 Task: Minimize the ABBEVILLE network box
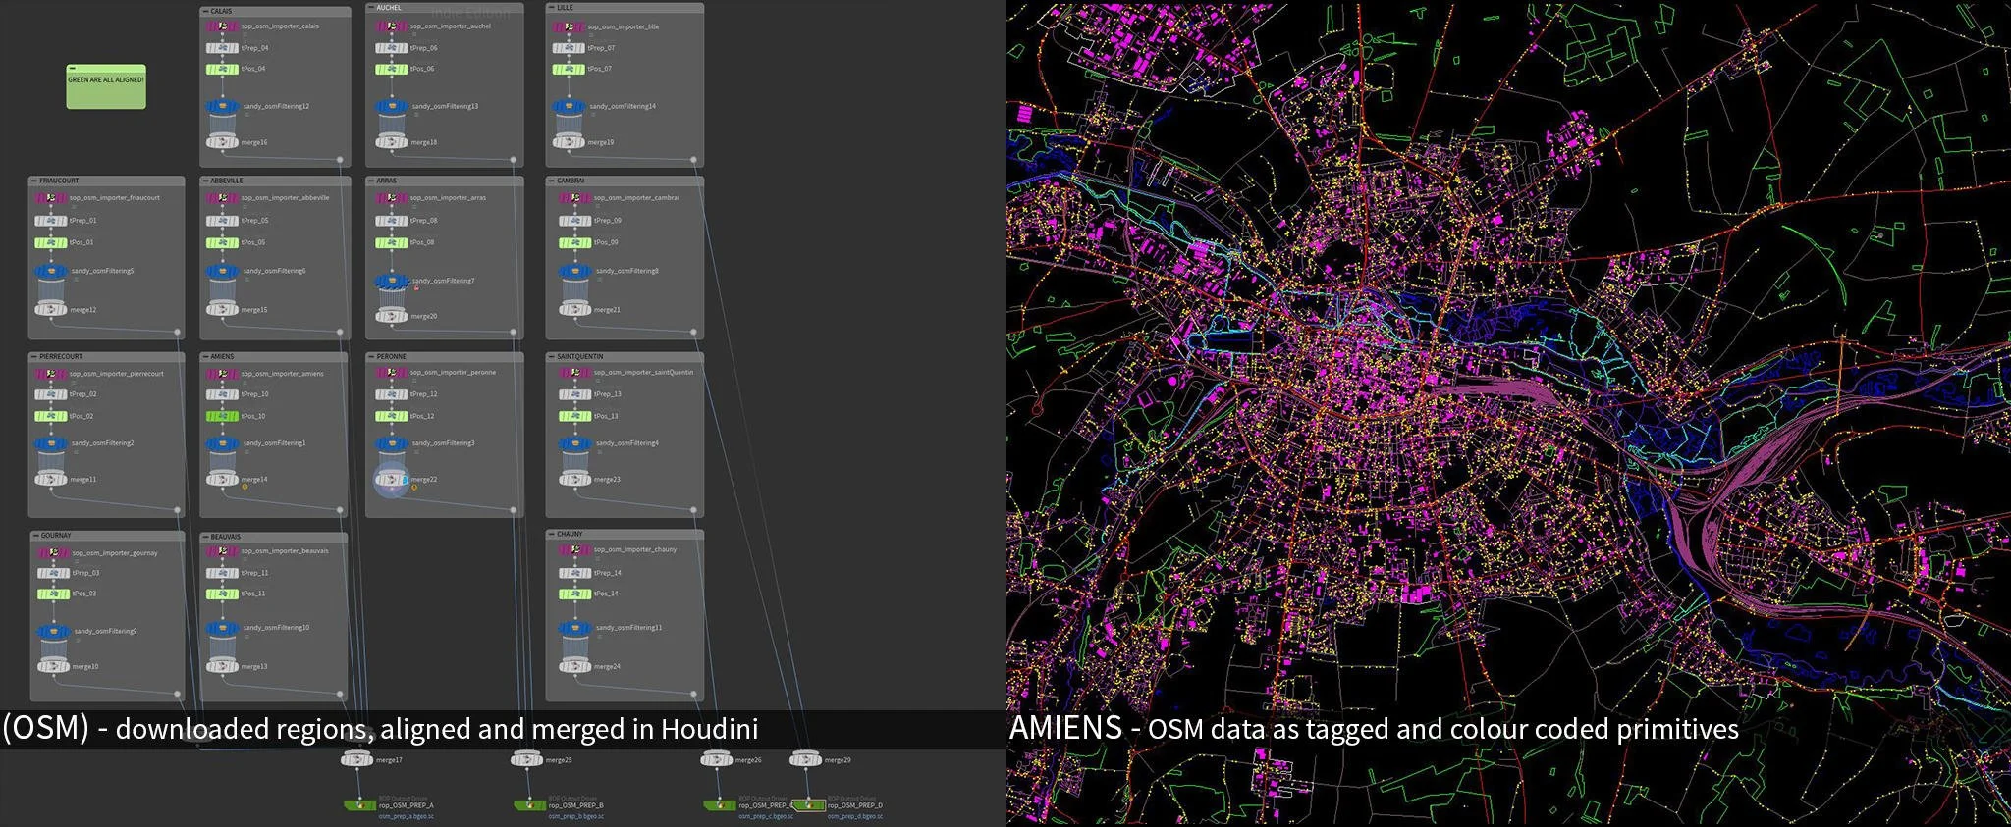pos(205,181)
